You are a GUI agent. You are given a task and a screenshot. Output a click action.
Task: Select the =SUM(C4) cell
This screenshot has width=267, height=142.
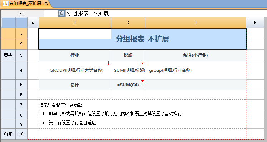pyautogui.click(x=128, y=85)
